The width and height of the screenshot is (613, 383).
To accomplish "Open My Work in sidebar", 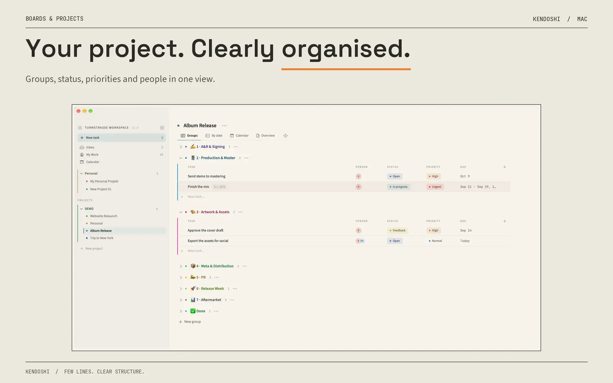I will [x=122, y=155].
